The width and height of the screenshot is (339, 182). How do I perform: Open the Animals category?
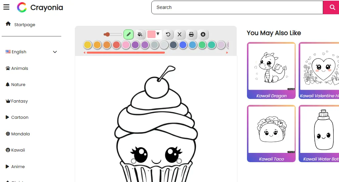coord(20,68)
